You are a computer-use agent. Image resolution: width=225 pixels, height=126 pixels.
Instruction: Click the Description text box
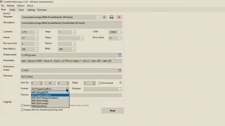pyautogui.click(x=71, y=25)
